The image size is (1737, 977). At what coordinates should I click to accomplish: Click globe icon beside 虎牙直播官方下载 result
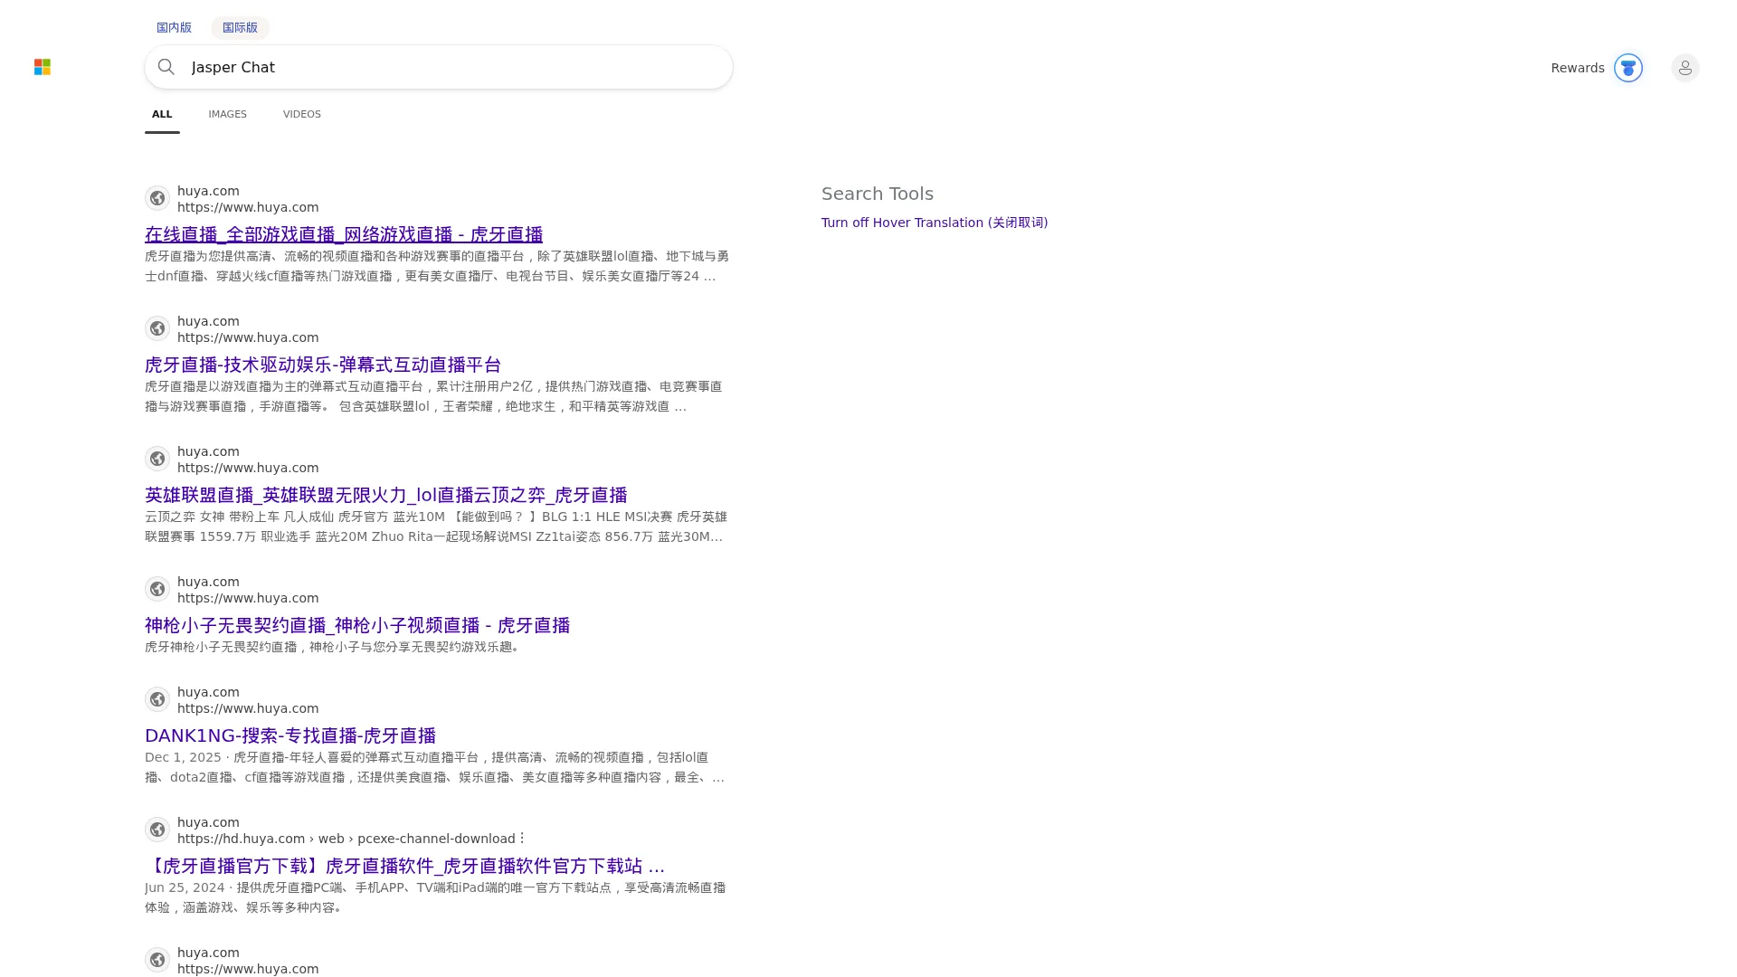[157, 830]
